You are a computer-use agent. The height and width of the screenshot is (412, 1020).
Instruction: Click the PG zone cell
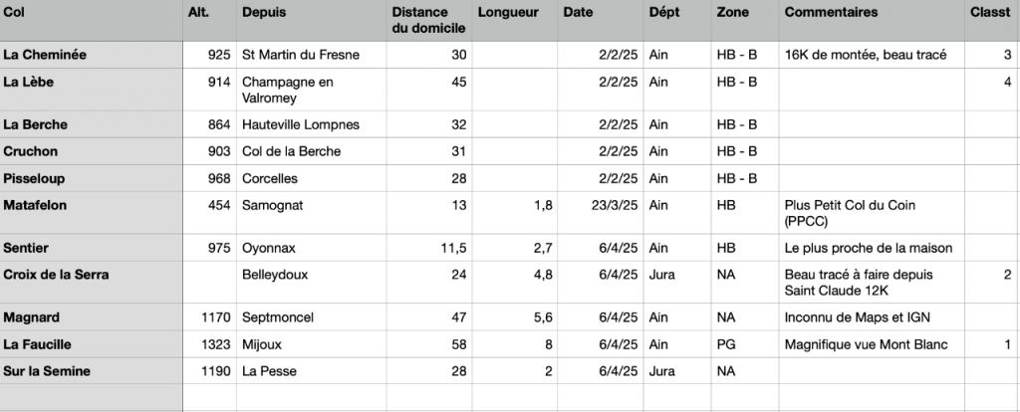pos(745,344)
